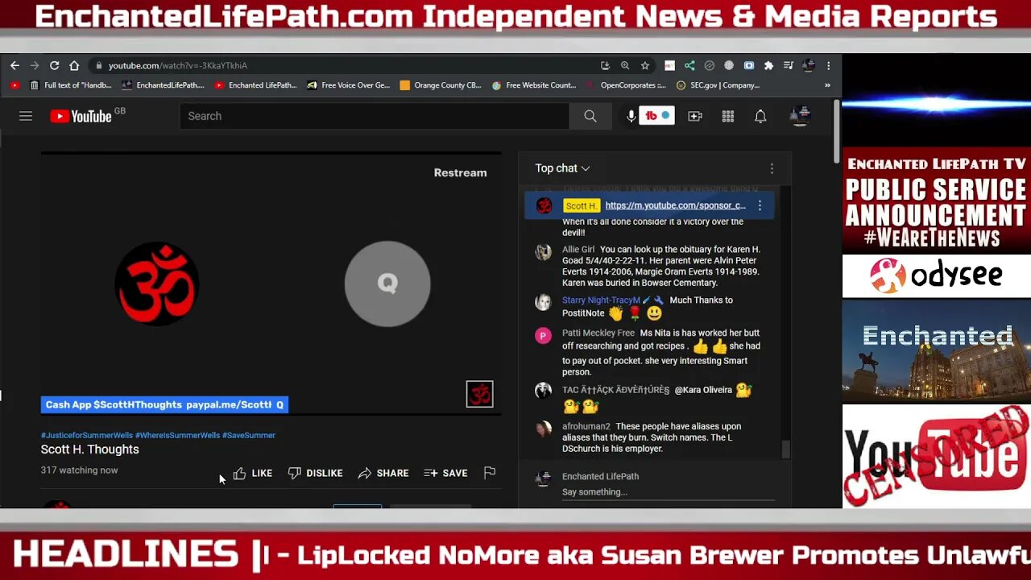
Task: Open the browser zoom magnifier icon
Action: (x=625, y=65)
